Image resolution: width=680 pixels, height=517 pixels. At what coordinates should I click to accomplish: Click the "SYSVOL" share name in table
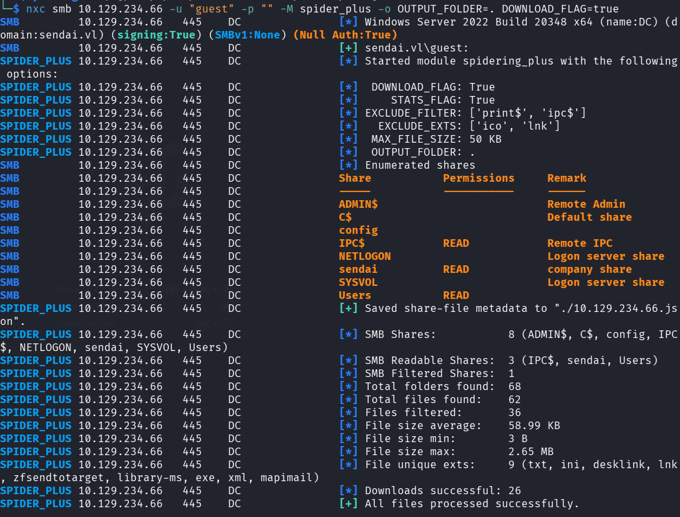358,282
